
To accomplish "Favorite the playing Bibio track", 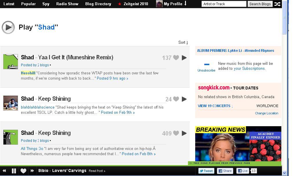I will point(23,171).
